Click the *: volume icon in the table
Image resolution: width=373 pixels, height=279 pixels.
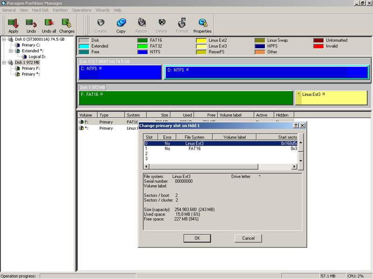coord(81,128)
